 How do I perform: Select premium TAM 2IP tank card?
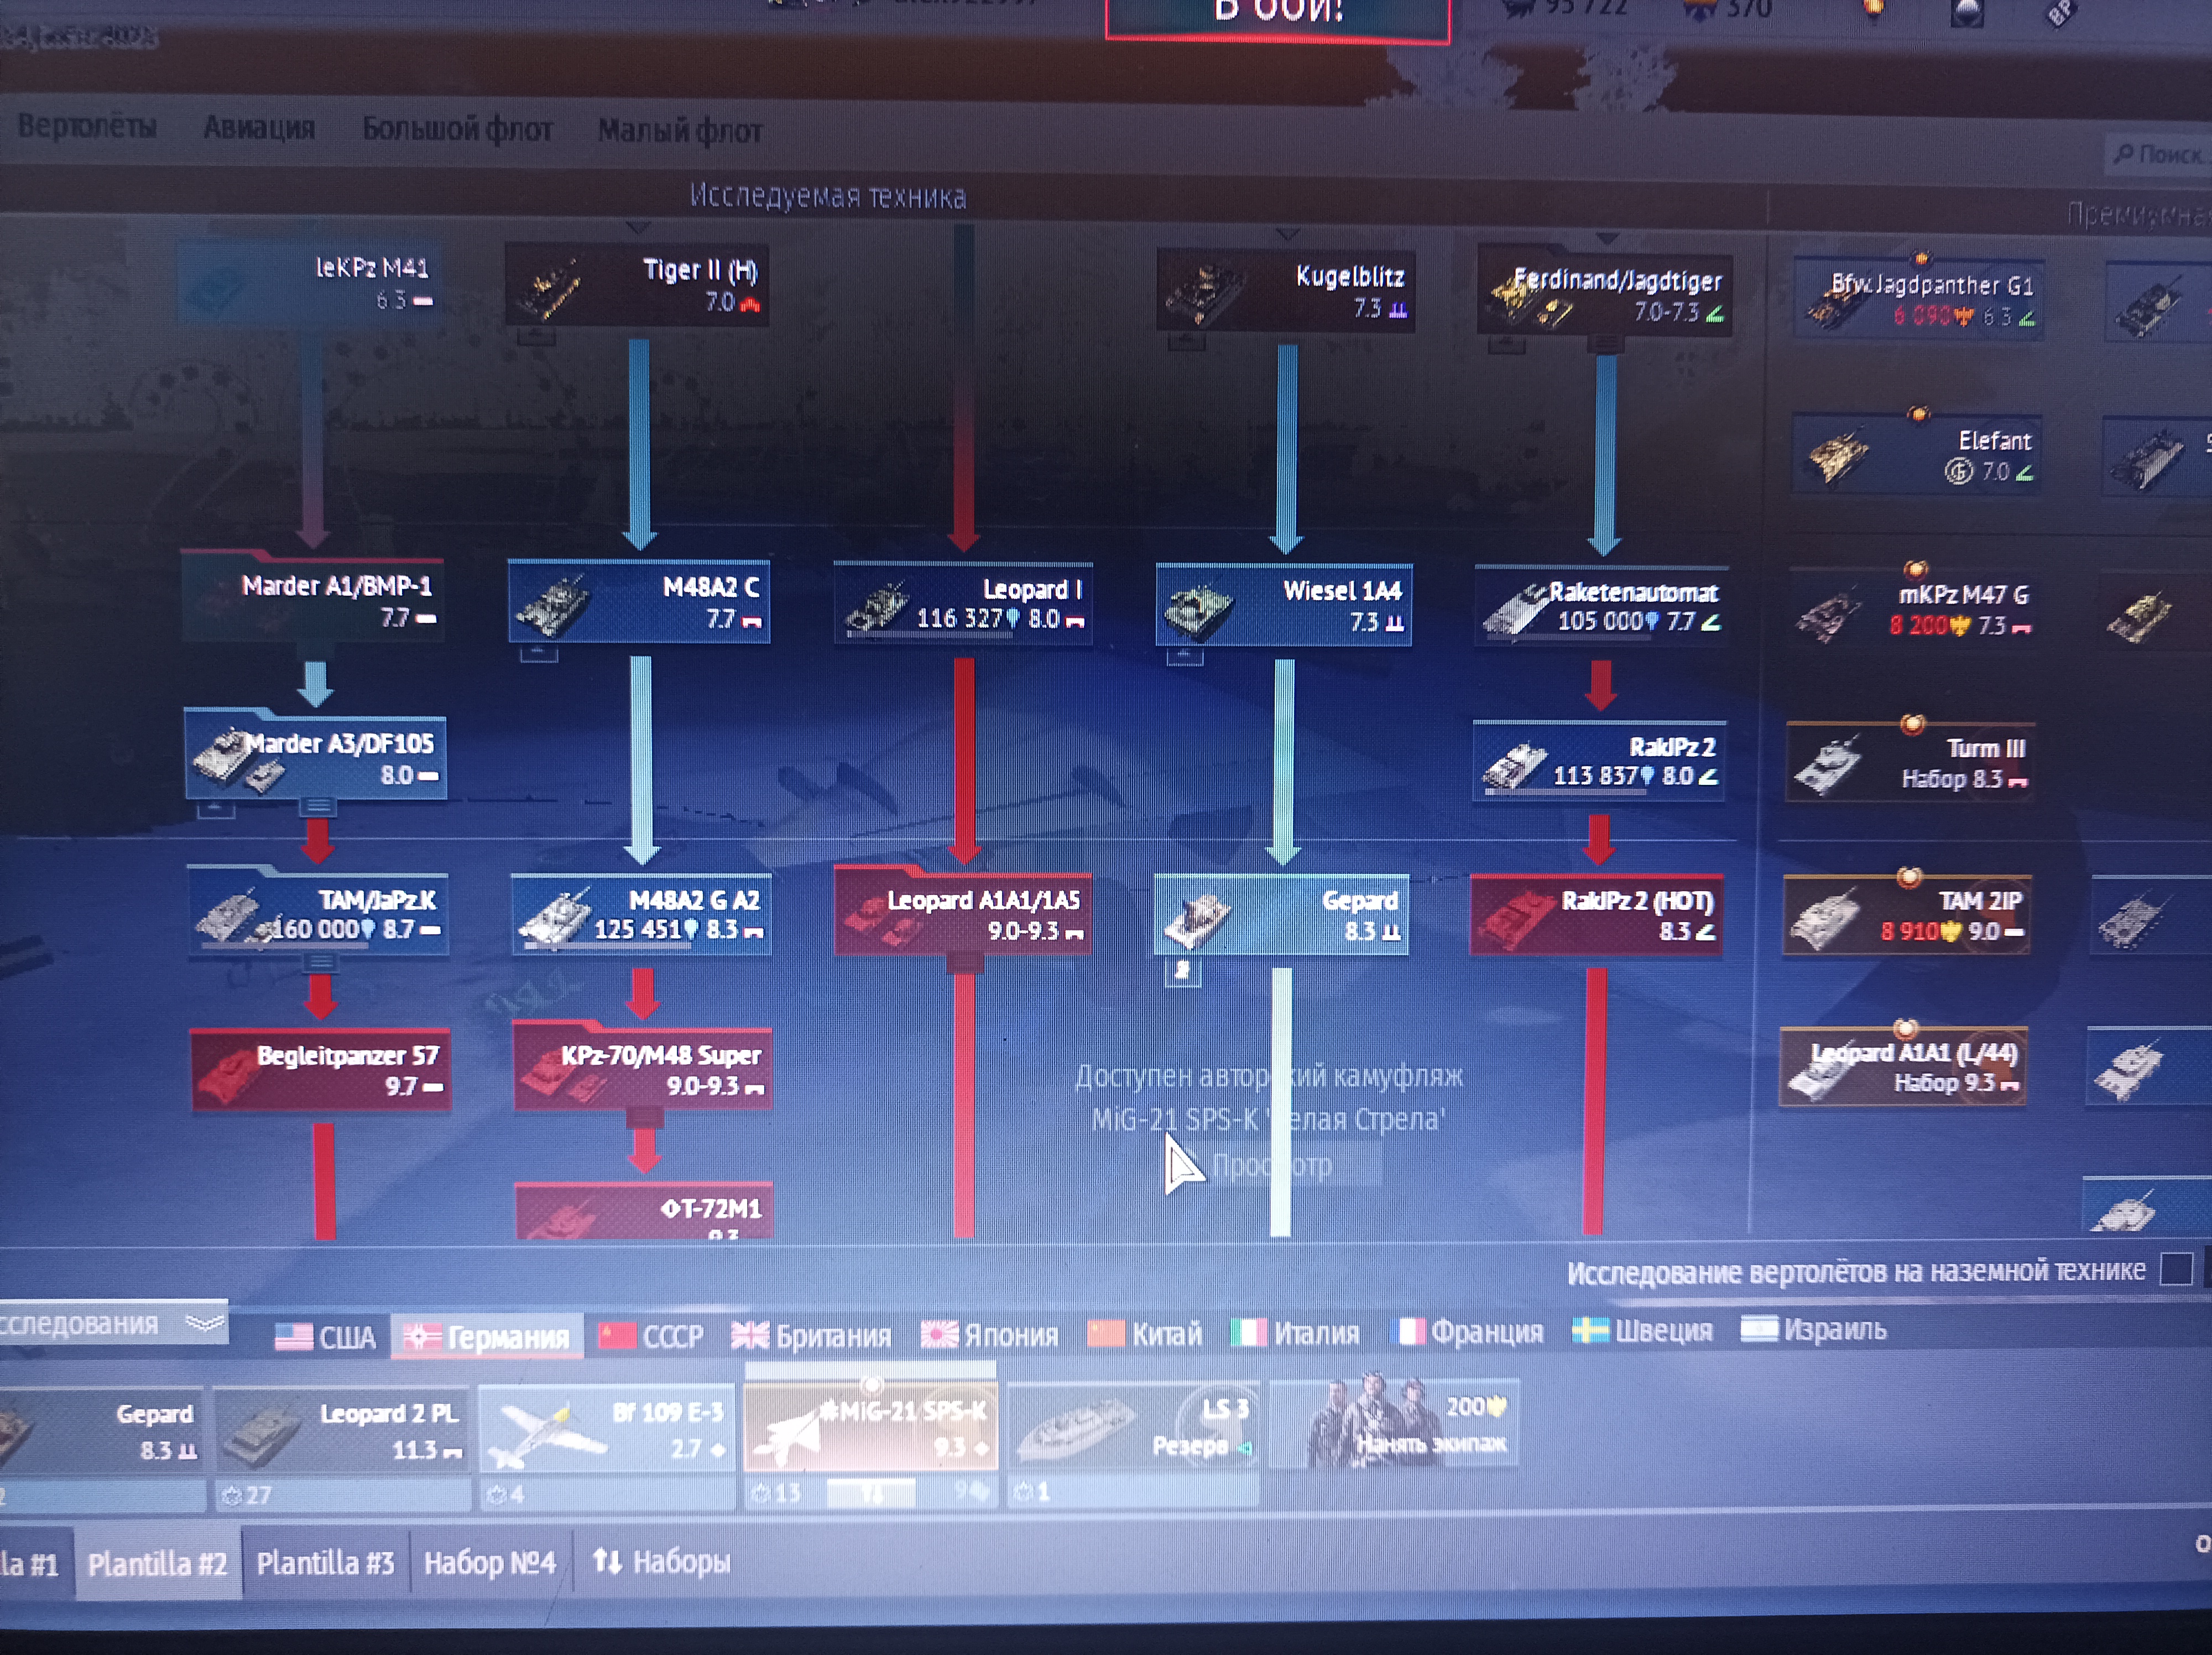point(1907,916)
